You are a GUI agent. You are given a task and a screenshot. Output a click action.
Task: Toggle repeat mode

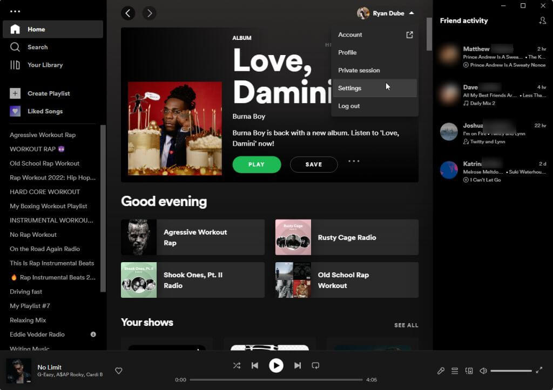pyautogui.click(x=315, y=366)
